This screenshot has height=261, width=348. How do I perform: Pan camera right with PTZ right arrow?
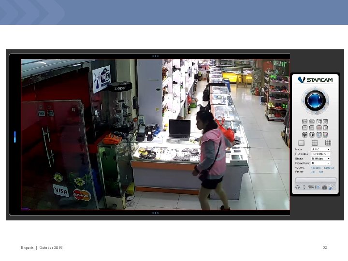tap(328, 101)
